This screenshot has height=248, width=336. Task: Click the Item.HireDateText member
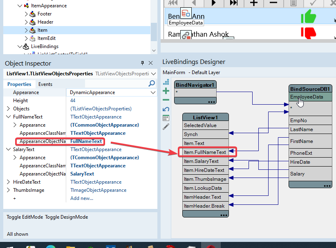[206, 170]
